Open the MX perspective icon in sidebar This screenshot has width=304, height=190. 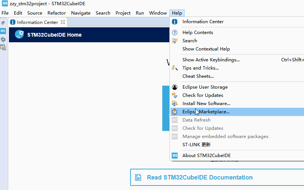click(x=3, y=31)
